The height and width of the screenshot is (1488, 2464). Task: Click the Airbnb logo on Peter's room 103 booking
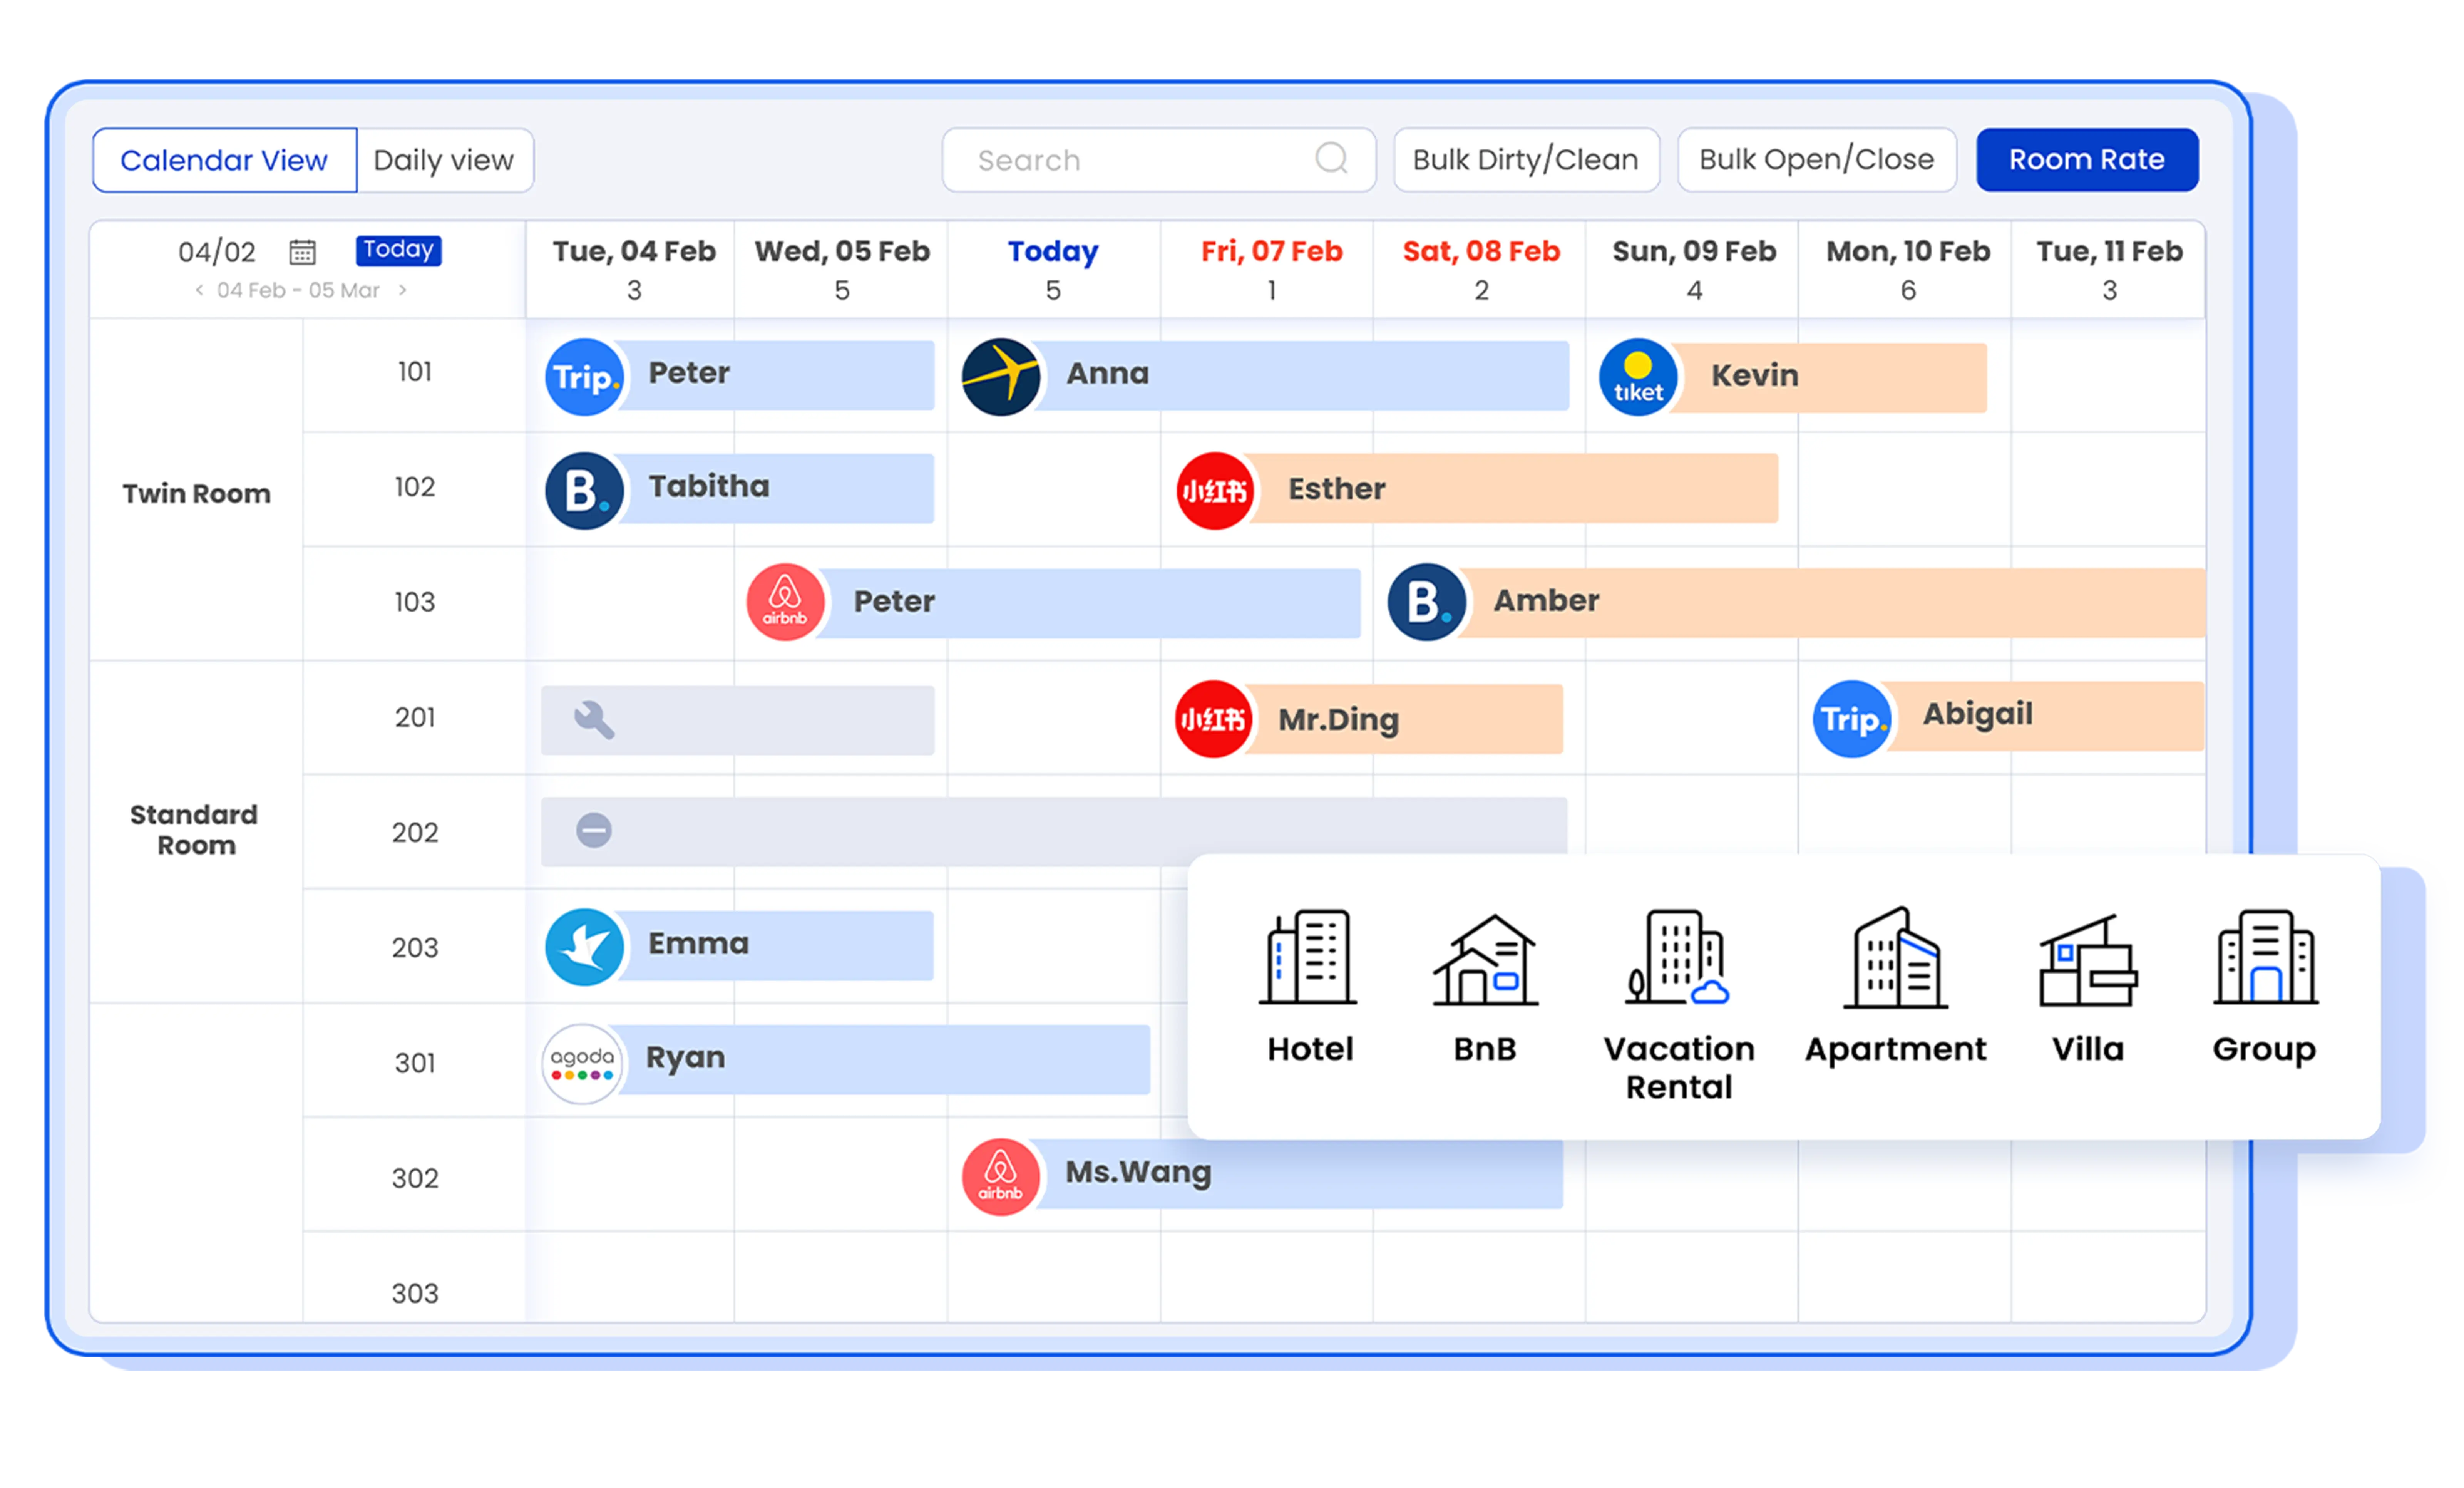coord(786,602)
